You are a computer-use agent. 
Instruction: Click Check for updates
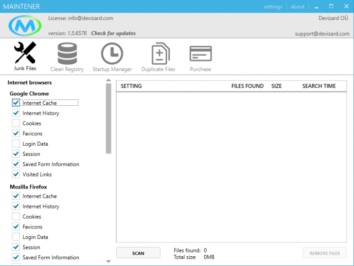pos(113,33)
